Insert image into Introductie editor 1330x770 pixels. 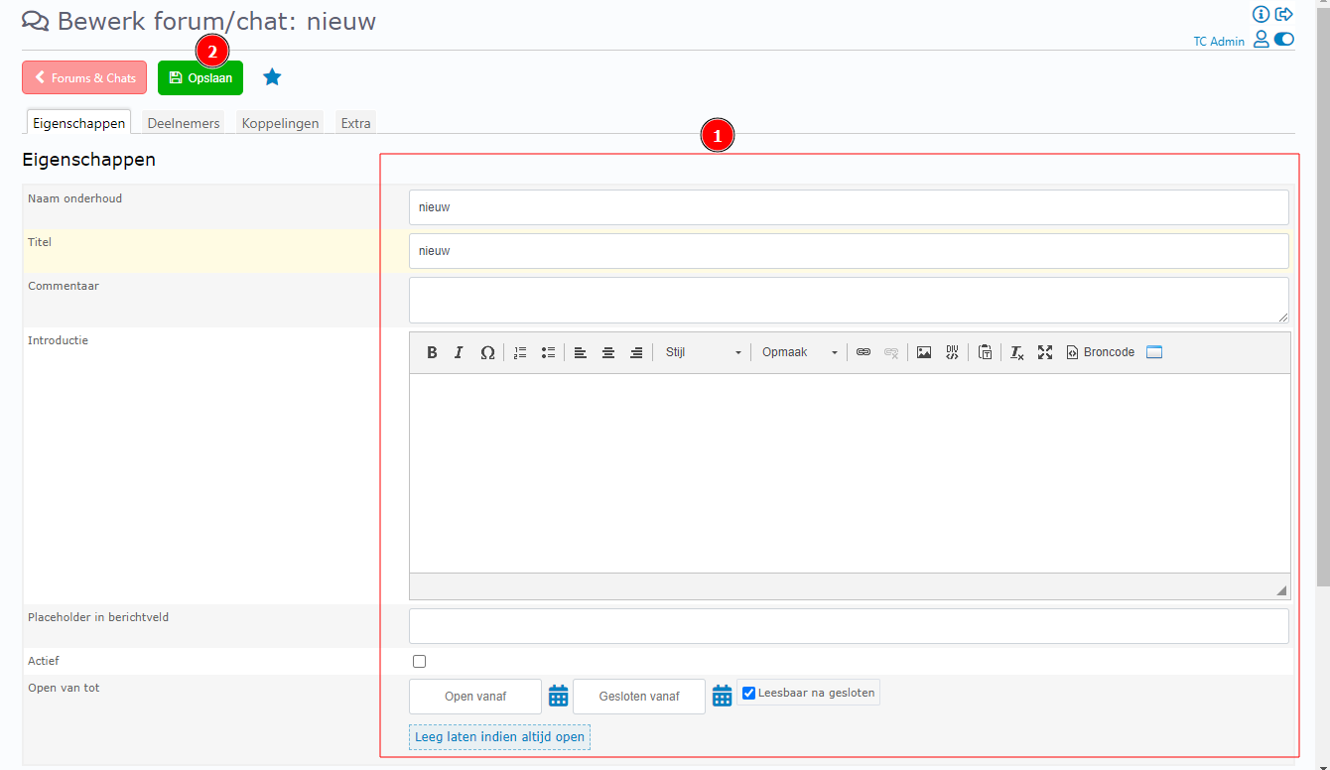click(x=924, y=352)
